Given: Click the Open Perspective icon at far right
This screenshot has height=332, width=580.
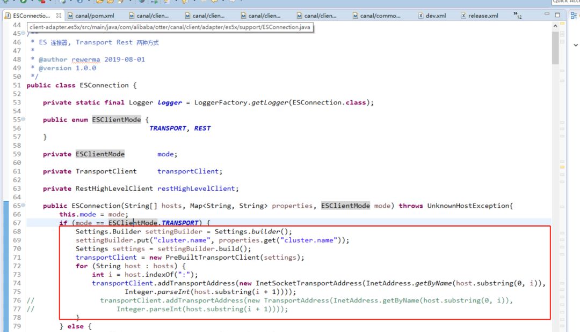Looking at the screenshot, I should [574, 16].
